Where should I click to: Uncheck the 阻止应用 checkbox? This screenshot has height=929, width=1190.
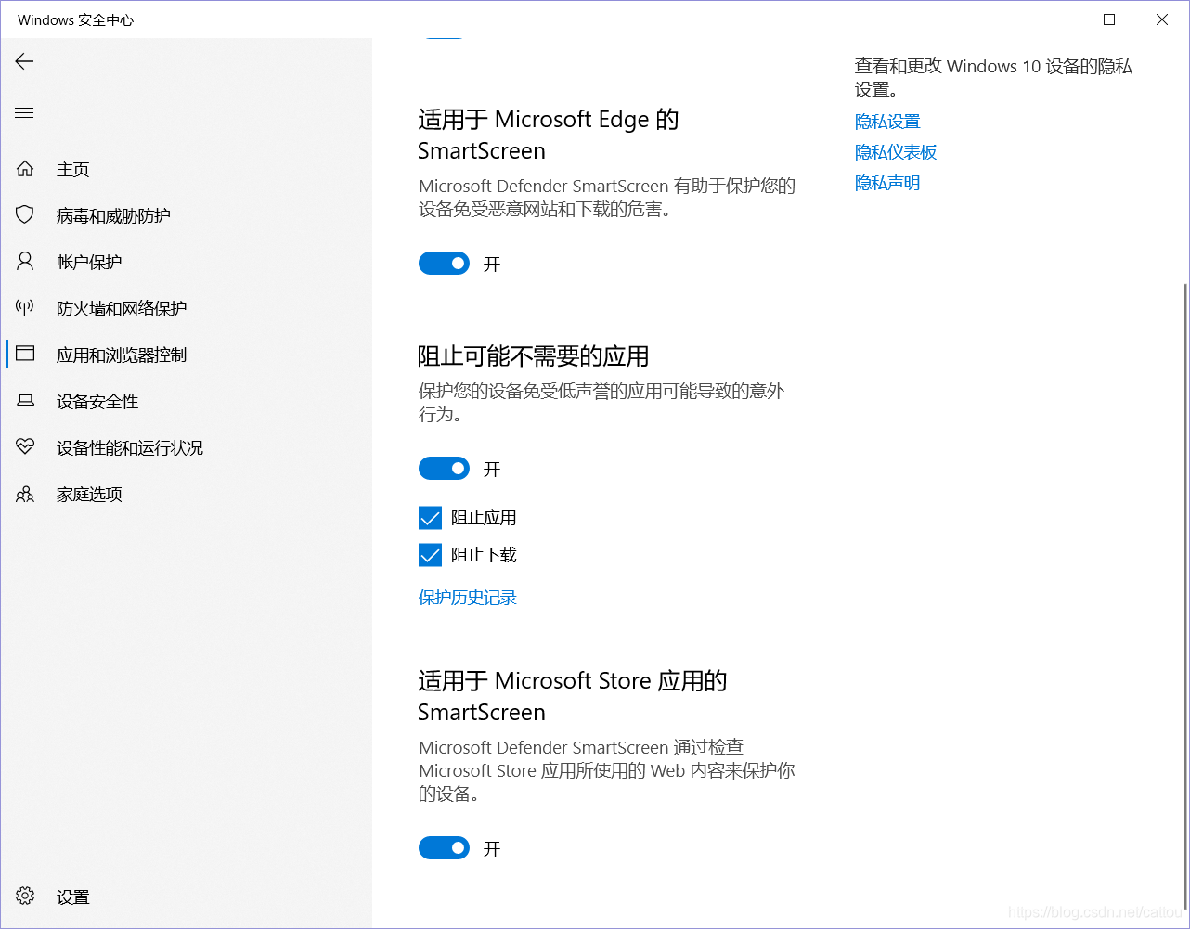pyautogui.click(x=430, y=518)
